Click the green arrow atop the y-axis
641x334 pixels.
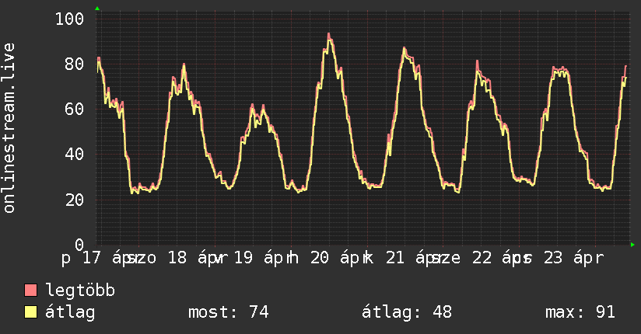click(96, 9)
